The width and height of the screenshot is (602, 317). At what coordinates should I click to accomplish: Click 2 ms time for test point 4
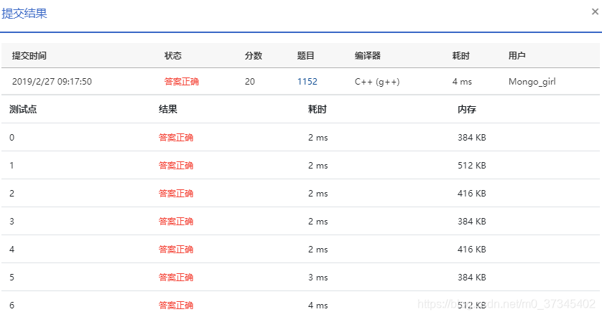318,250
